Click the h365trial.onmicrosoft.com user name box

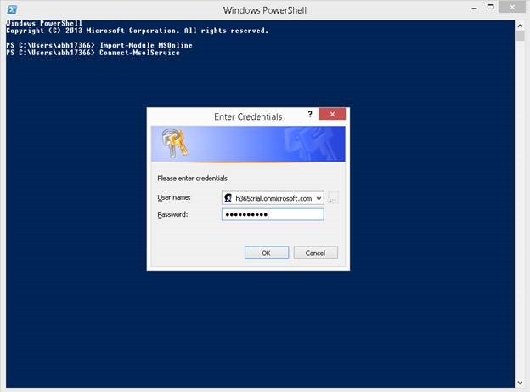273,198
